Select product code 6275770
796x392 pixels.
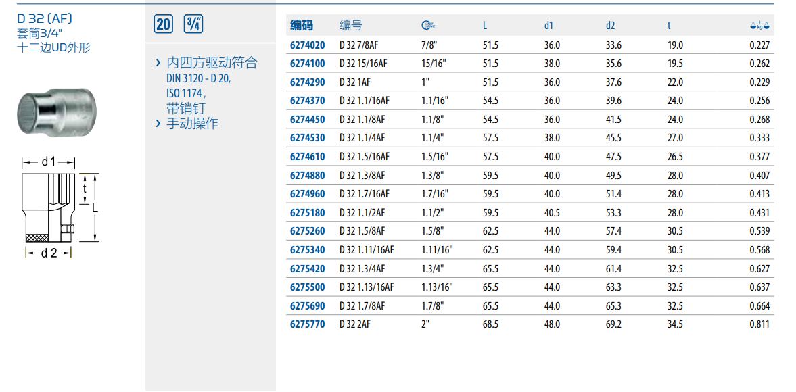click(307, 324)
